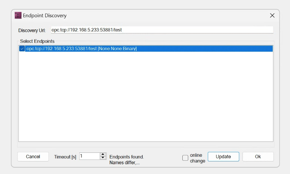Viewport: 290px width, 174px height.
Task: Click the Endpoint Discovery app icon
Action: pos(18,15)
